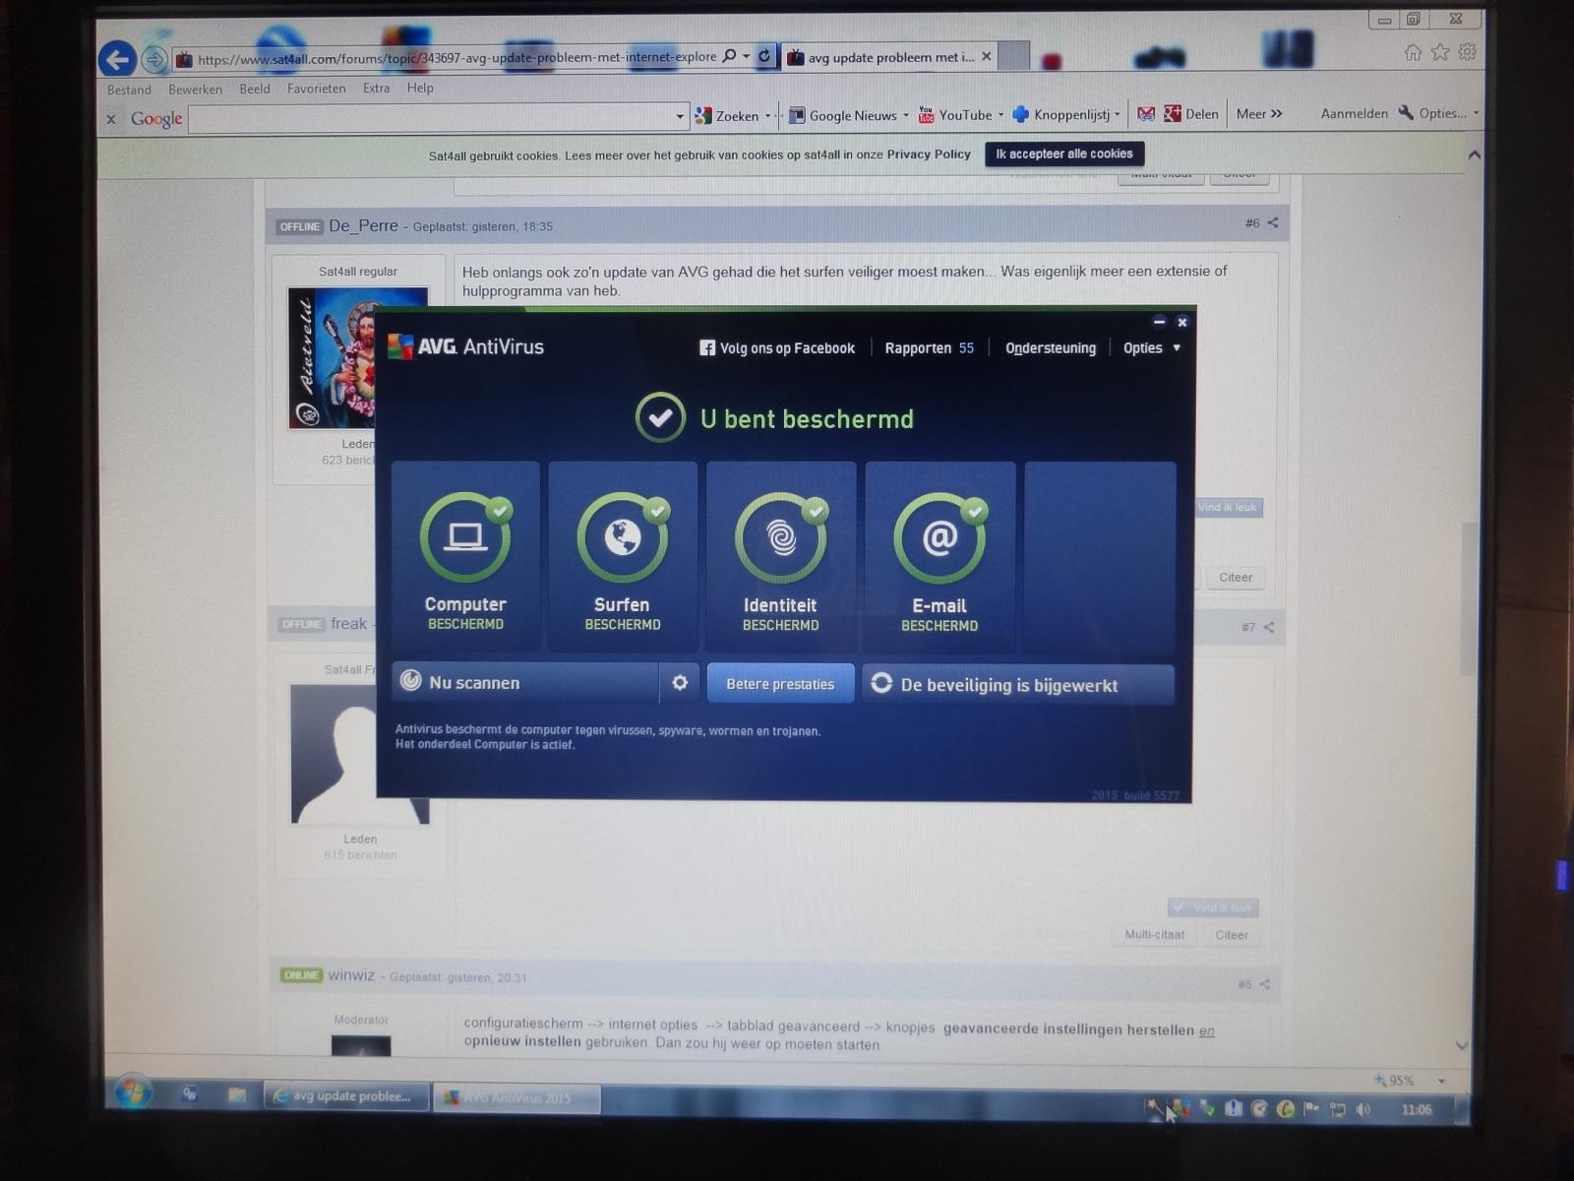
Task: Expand the Google search box dropdown
Action: point(680,117)
